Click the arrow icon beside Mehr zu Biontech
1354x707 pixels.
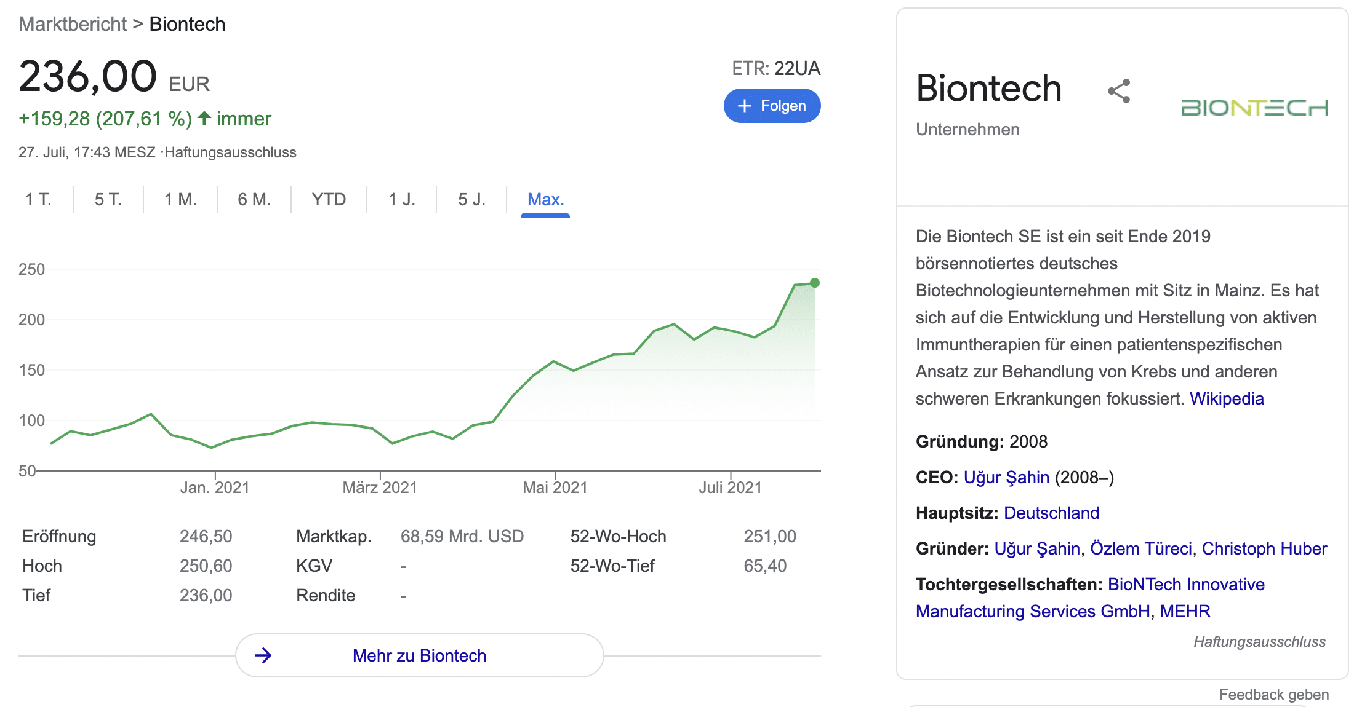point(263,655)
